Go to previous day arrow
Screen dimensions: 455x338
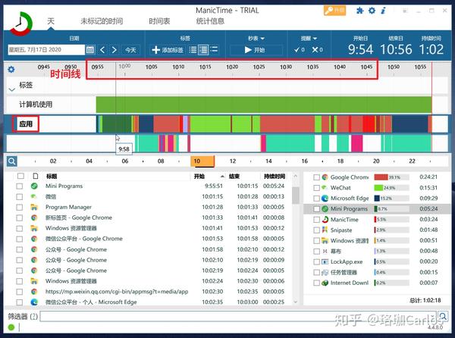point(102,50)
